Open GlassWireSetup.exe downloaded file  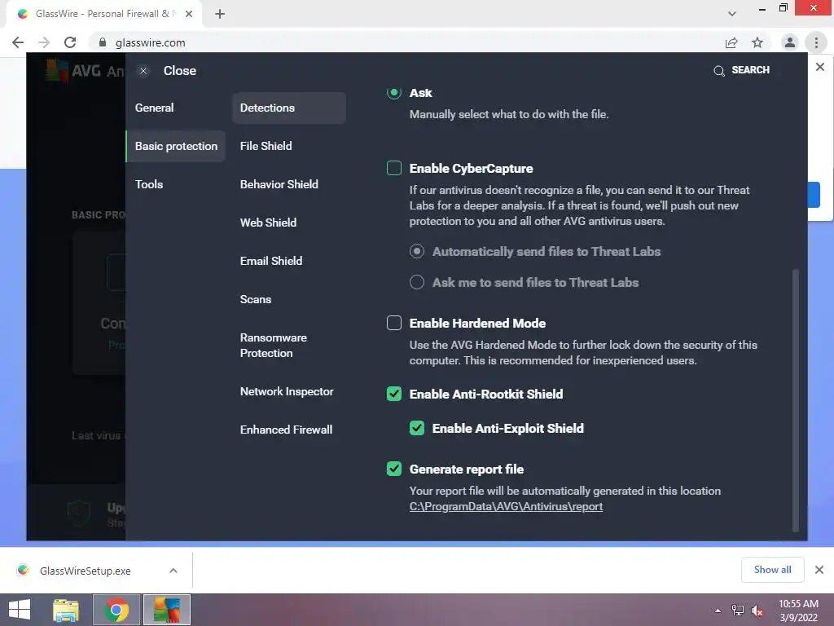[x=85, y=571]
